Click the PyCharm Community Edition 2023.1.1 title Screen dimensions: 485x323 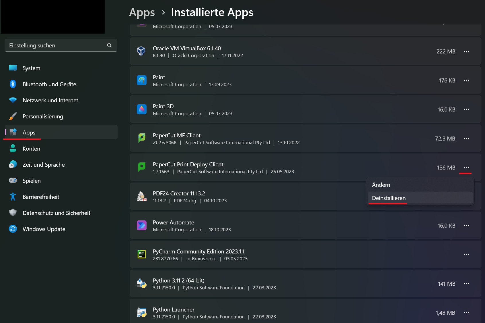pos(199,251)
